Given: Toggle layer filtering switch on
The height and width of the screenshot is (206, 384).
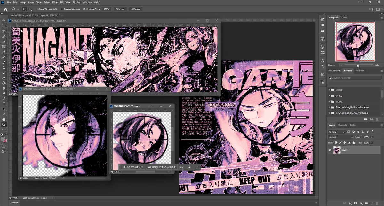Looking at the screenshot, I should [372, 131].
